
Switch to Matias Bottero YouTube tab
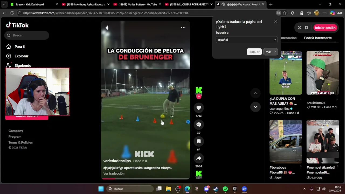tap(137, 4)
